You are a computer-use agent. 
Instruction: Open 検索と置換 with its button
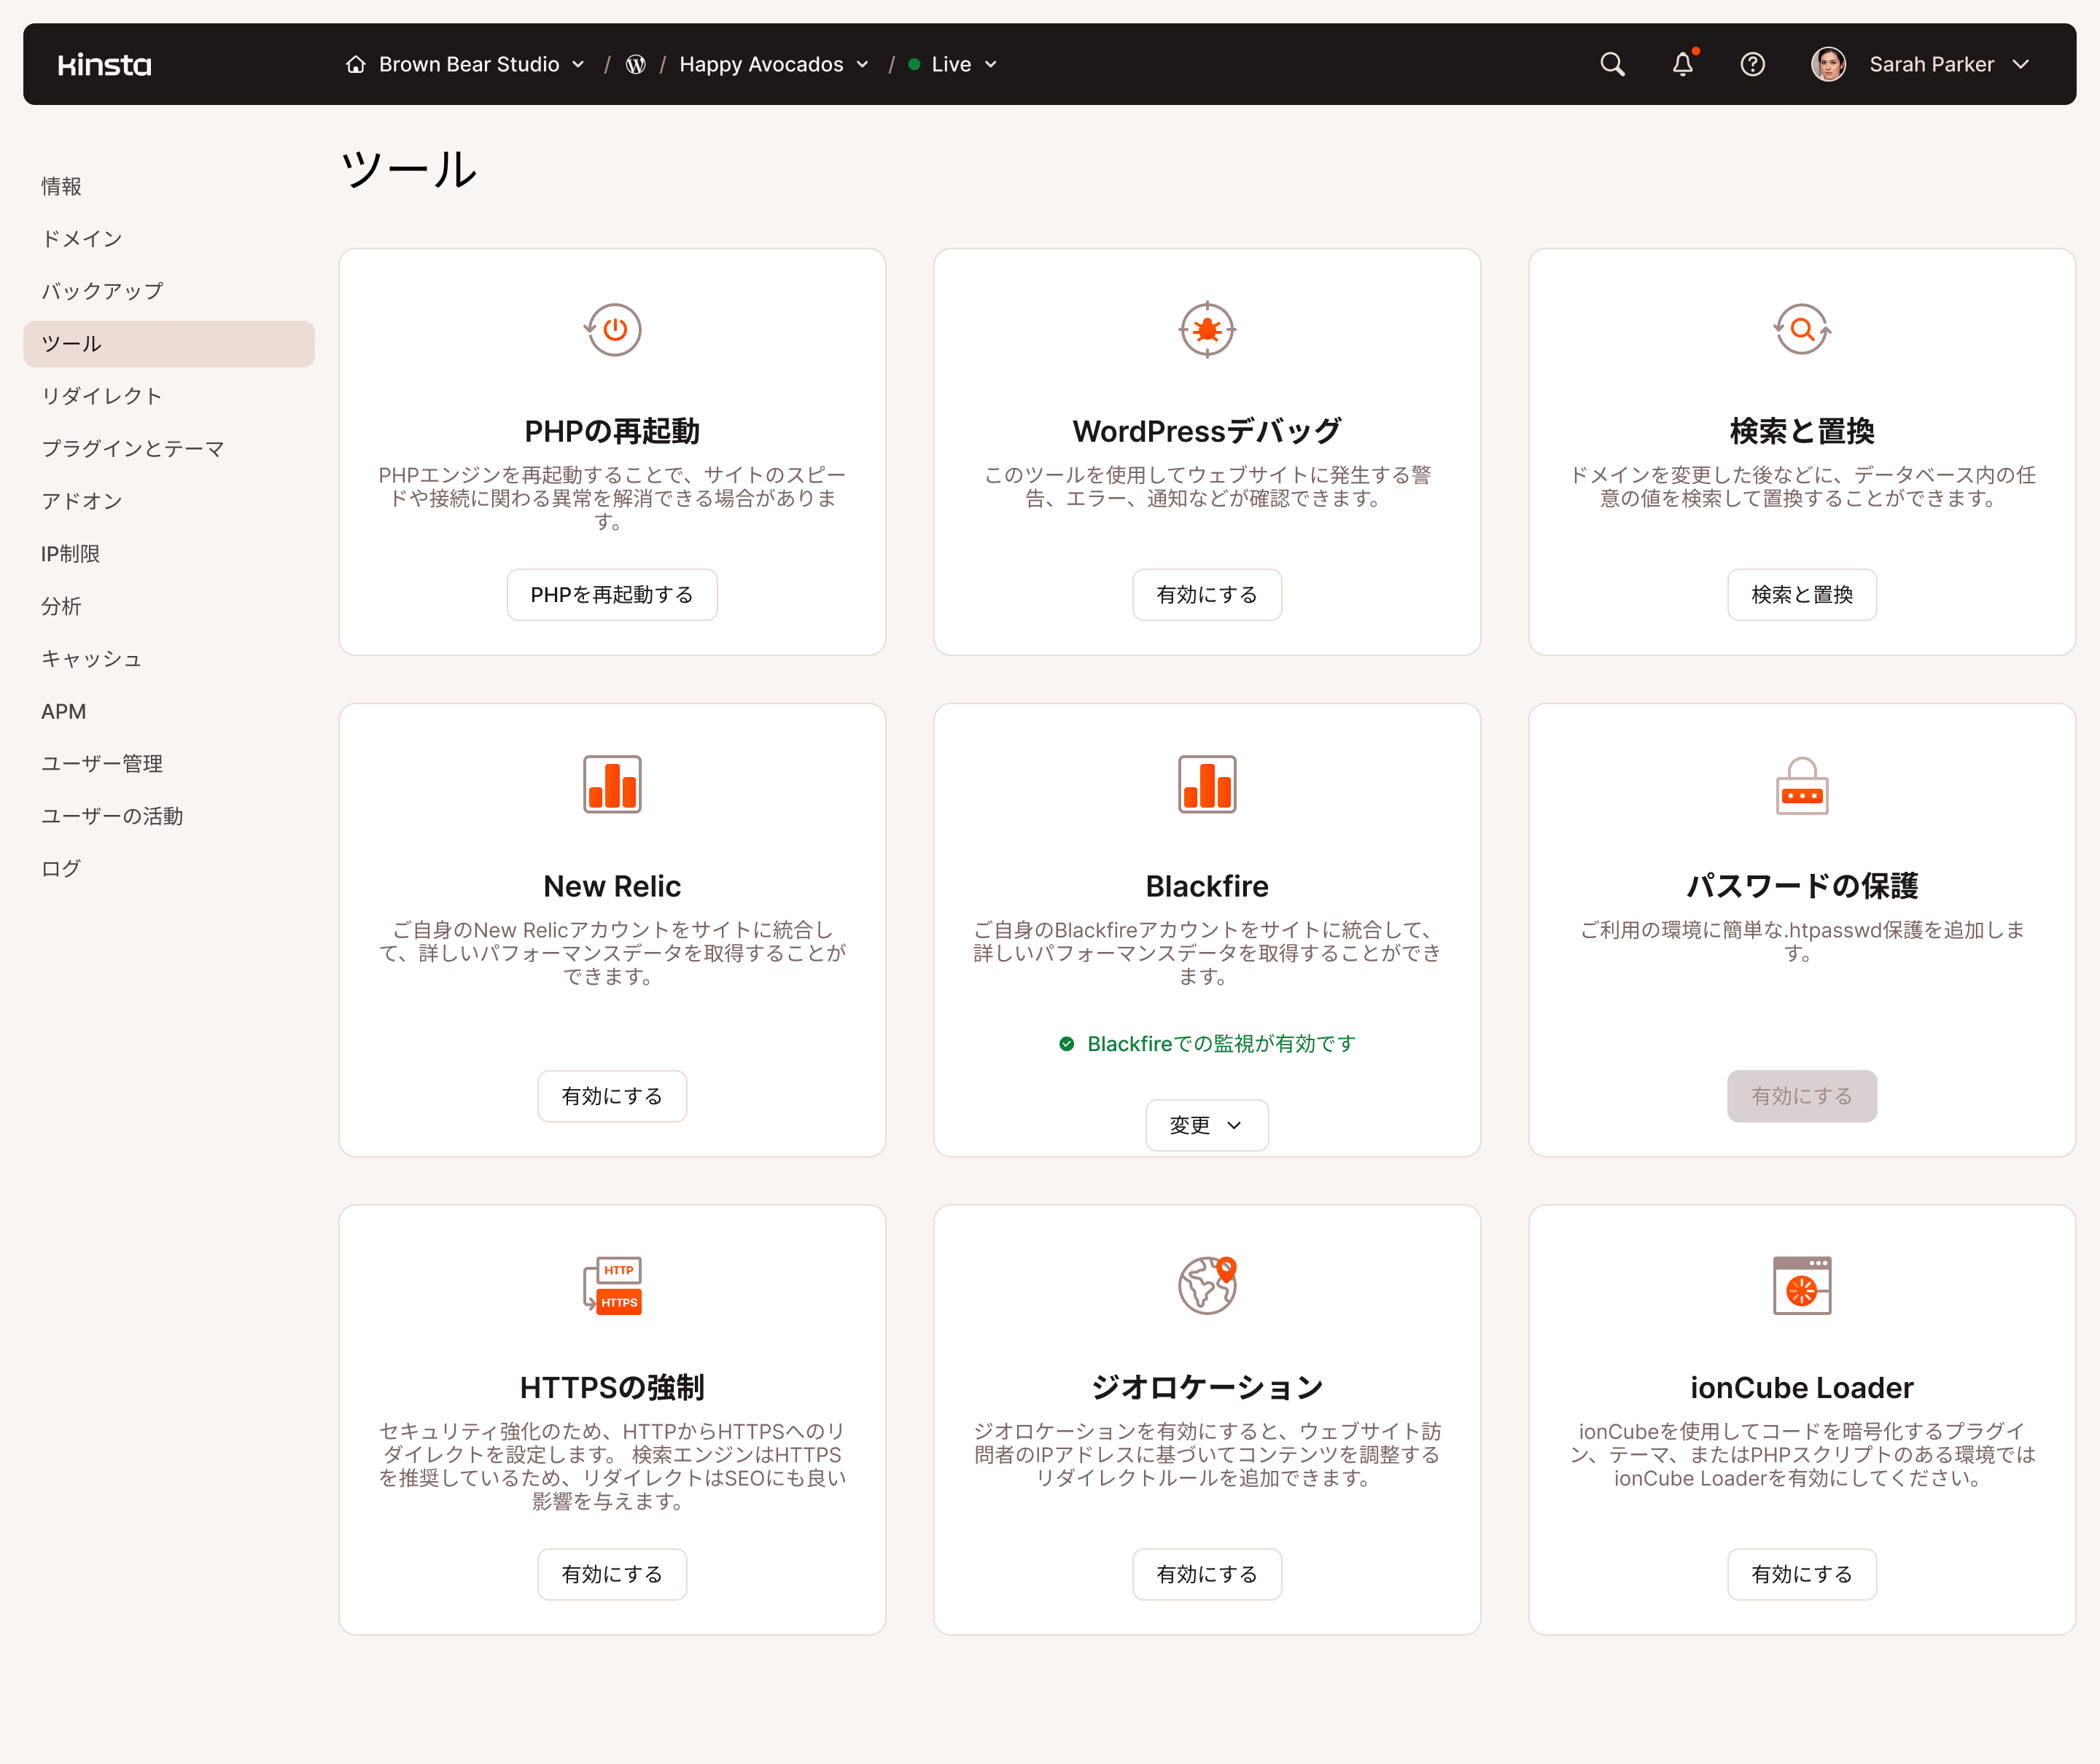1801,594
